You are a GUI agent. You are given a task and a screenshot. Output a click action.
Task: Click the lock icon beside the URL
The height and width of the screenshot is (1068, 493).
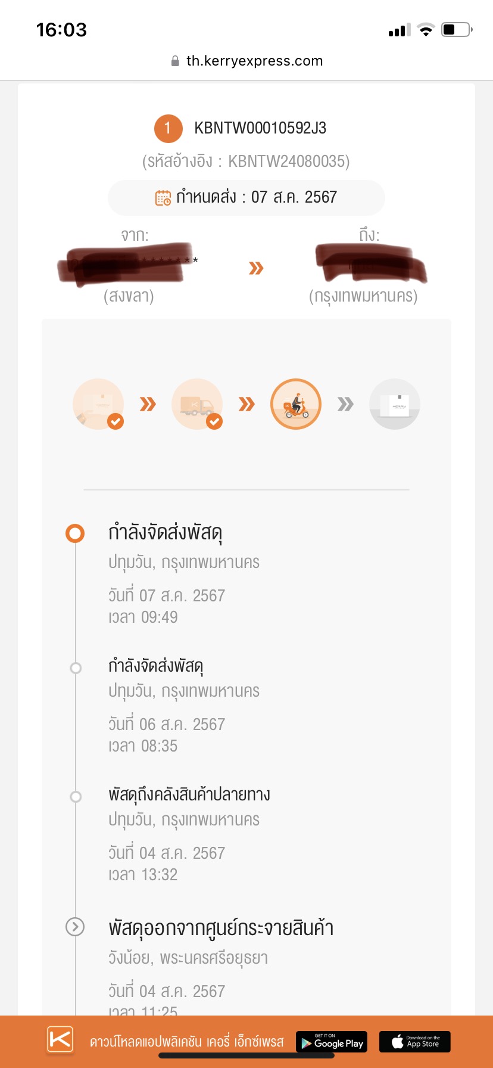pos(175,61)
